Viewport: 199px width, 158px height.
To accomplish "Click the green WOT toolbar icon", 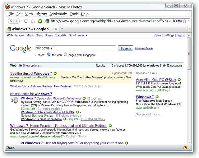I will tap(40, 21).
